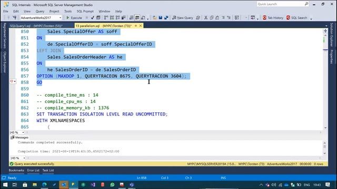337x189 pixels.
Task: Open the Window menu
Action: click(x=104, y=11)
